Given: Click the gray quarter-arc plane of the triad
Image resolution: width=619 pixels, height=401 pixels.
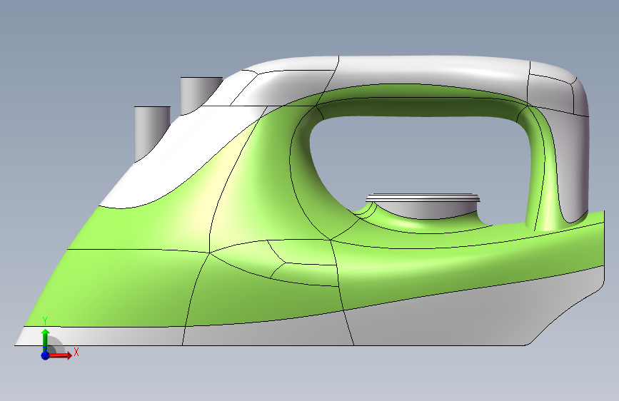Looking at the screenshot, I should coord(56,346).
